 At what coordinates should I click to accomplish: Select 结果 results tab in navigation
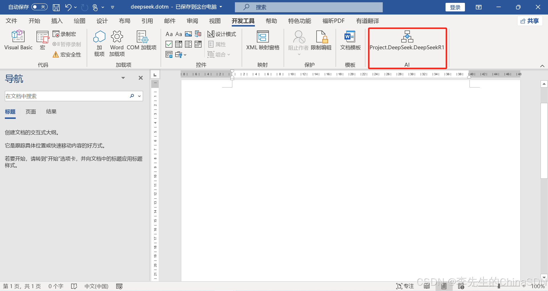[51, 112]
